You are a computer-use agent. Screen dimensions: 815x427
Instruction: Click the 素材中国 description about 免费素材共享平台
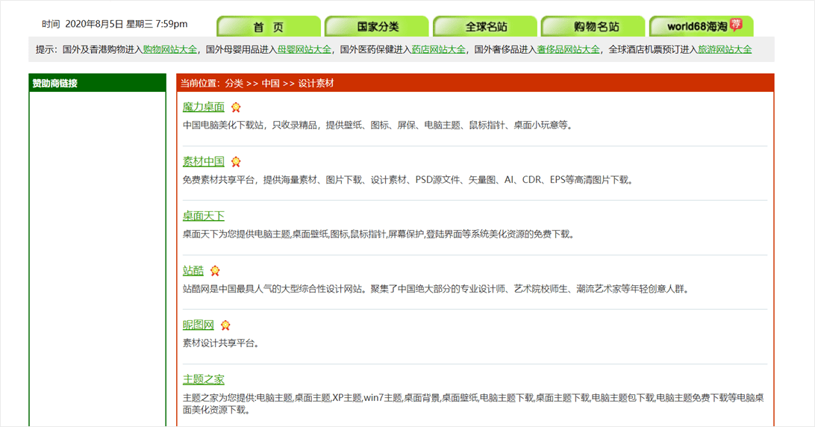click(408, 180)
